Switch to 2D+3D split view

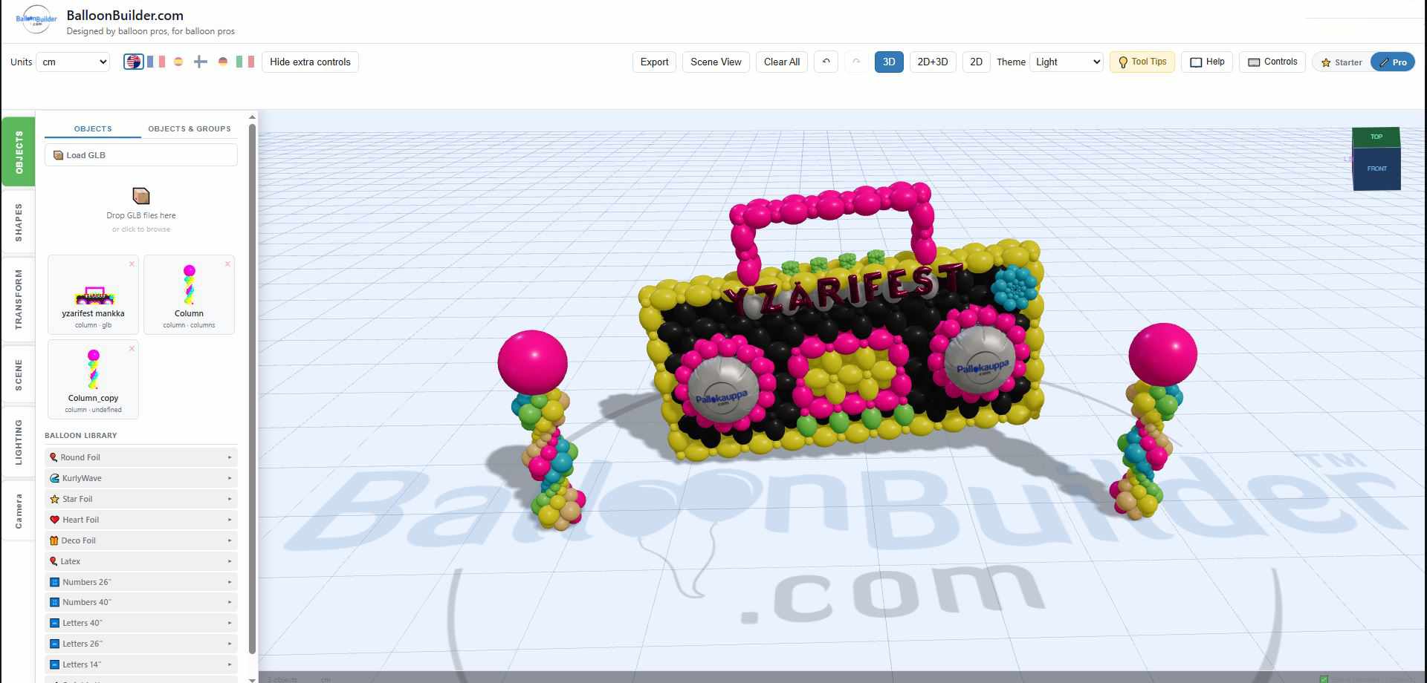(x=933, y=62)
